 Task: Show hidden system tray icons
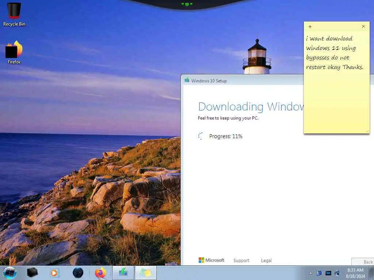pos(310,273)
